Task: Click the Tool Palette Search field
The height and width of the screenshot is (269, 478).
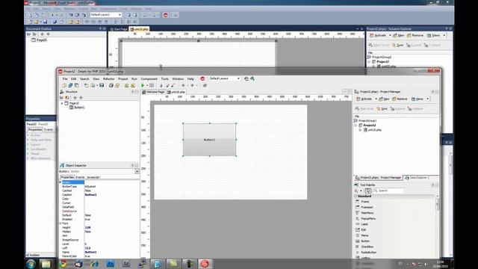Action: point(388,191)
